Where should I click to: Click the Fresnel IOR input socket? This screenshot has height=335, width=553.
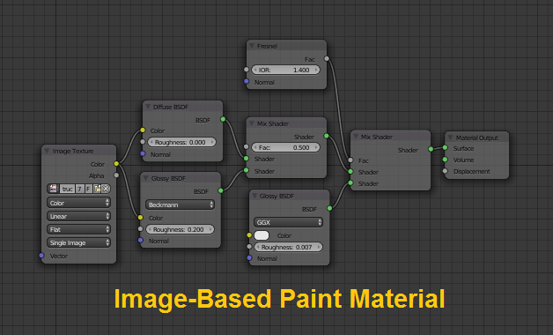[247, 70]
